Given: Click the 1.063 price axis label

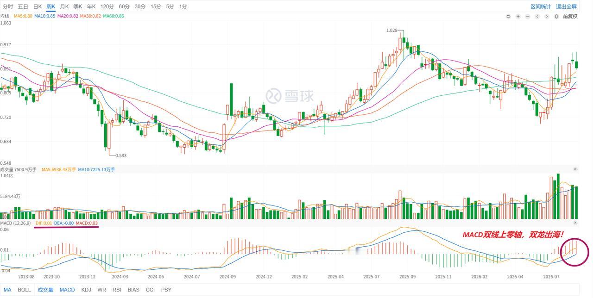Looking at the screenshot, I should (6, 23).
